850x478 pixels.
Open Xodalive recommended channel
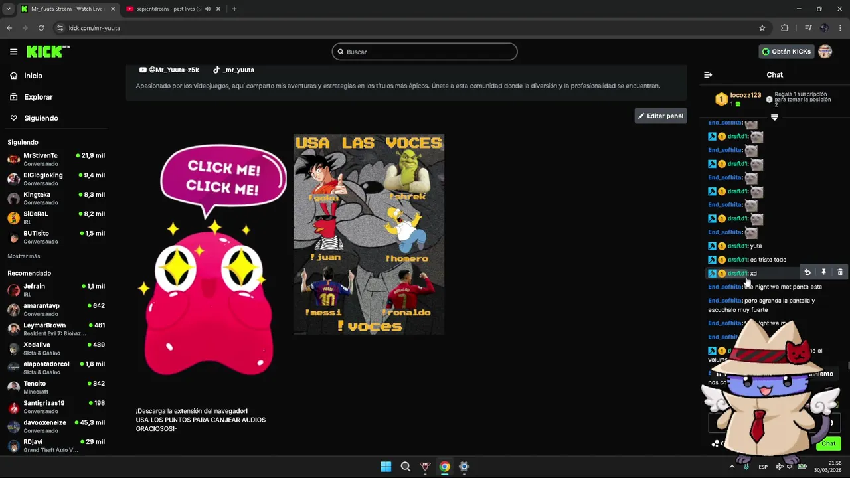click(56, 348)
